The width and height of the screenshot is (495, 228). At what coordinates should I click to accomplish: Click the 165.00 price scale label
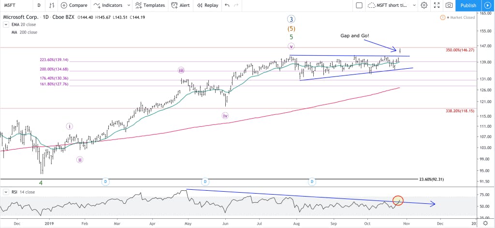pyautogui.click(x=486, y=13)
